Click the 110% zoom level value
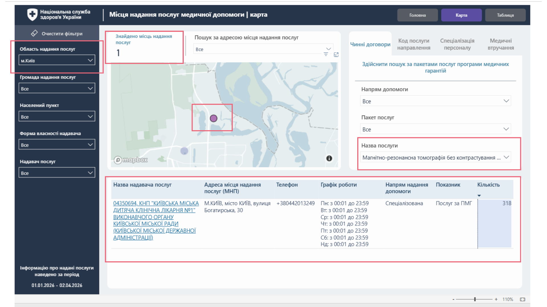Image resolution: width=547 pixels, height=307 pixels. [x=508, y=299]
